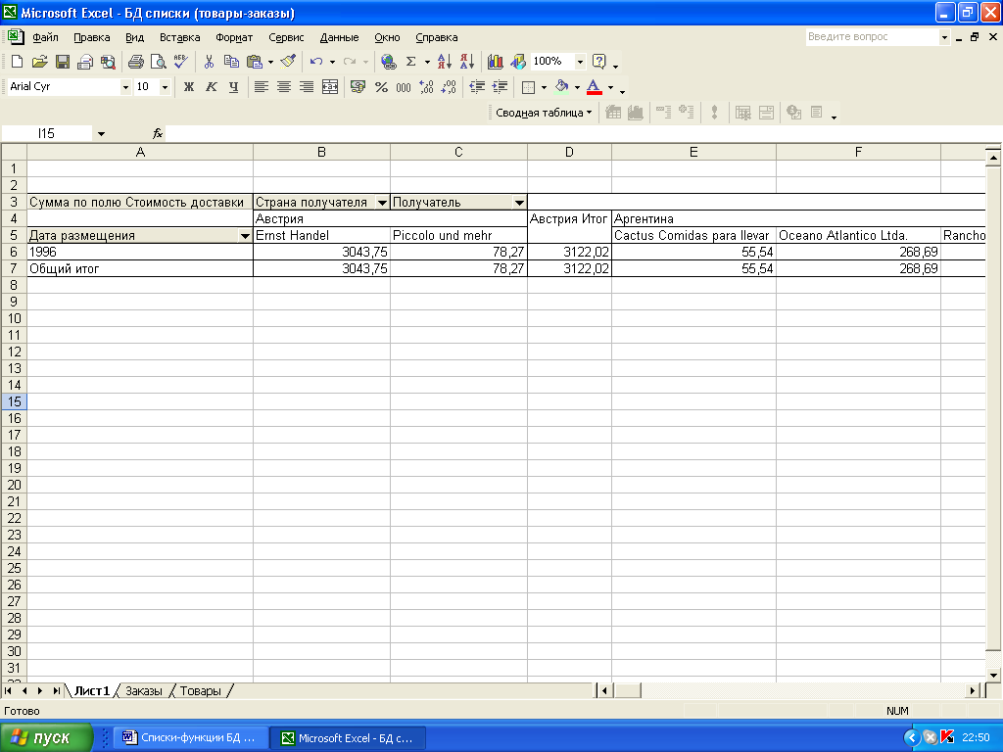This screenshot has width=1003, height=752.
Task: Open the Сводная таблица toolbar menu
Action: [544, 113]
